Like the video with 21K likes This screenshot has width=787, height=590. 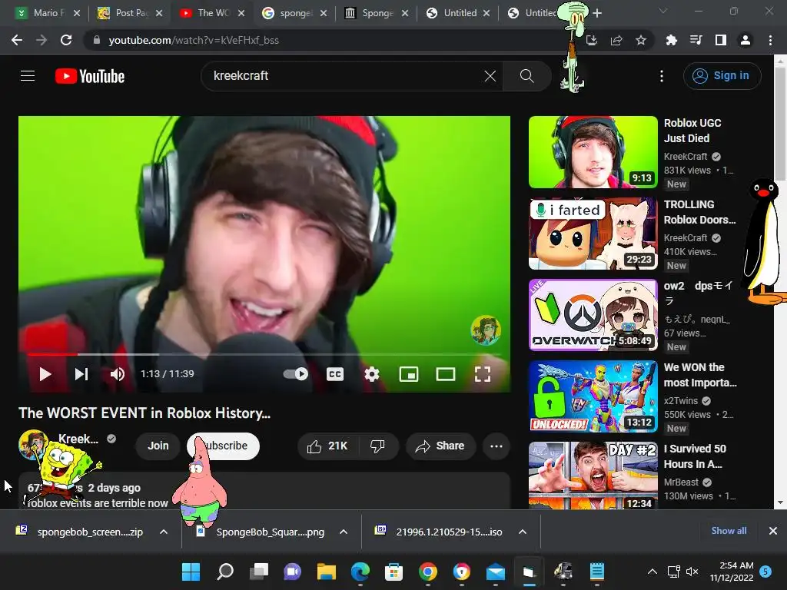click(327, 446)
